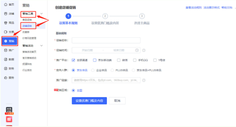
Task: Select the 数据 data icon
Action: point(6,60)
